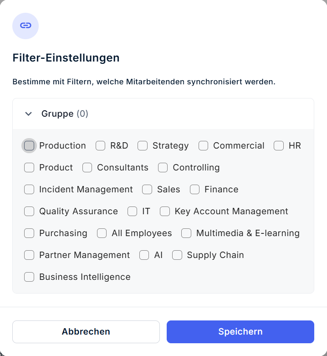Click Speichern to save filters
This screenshot has width=327, height=356.
(x=240, y=332)
